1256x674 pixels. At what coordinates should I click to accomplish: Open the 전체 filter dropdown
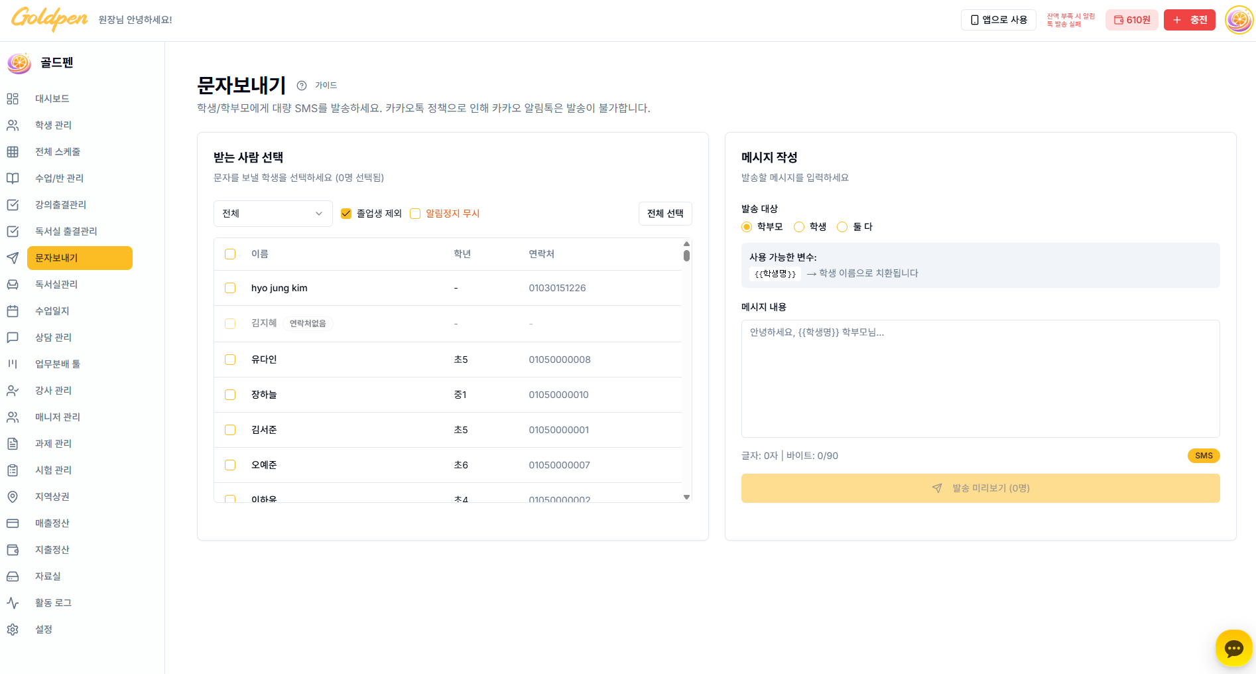coord(273,214)
